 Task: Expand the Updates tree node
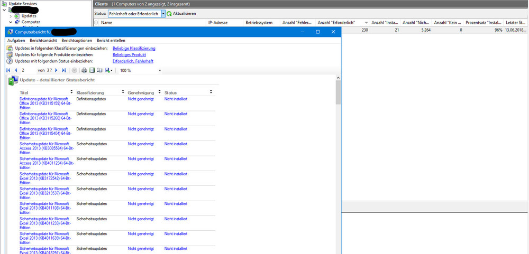tap(11, 16)
